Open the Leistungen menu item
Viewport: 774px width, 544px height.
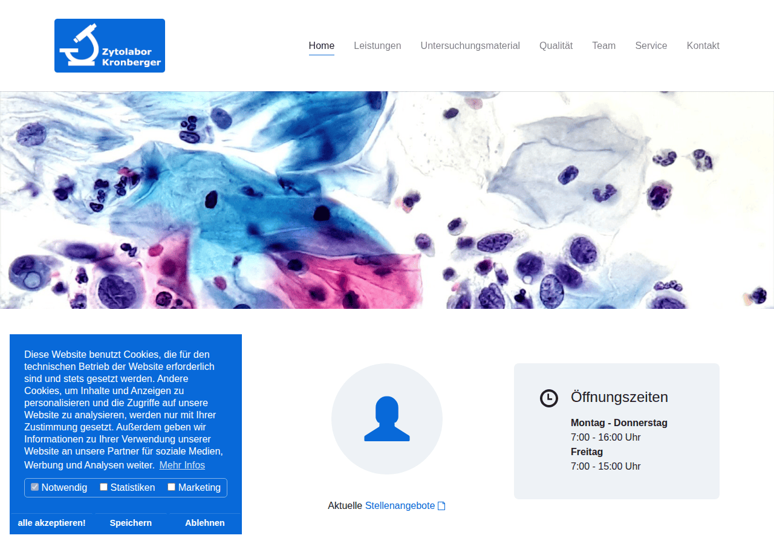point(377,46)
